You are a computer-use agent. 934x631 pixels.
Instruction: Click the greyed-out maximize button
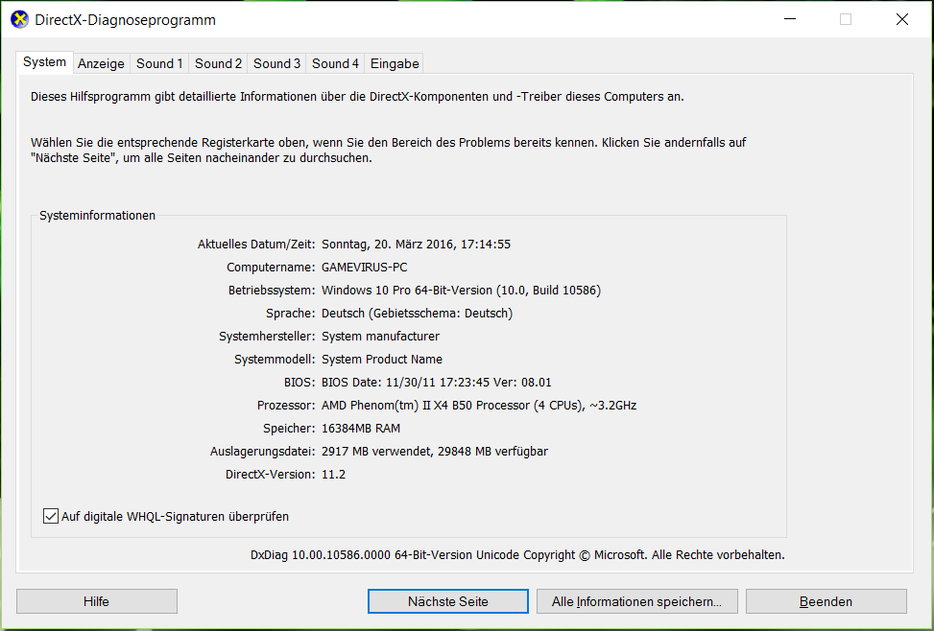click(846, 19)
